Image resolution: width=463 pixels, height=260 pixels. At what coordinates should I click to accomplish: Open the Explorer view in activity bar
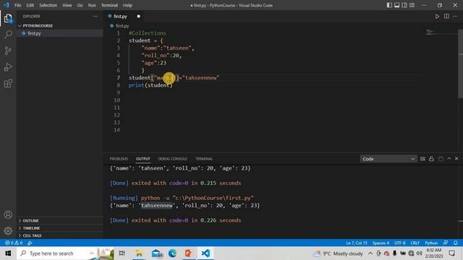tap(8, 19)
